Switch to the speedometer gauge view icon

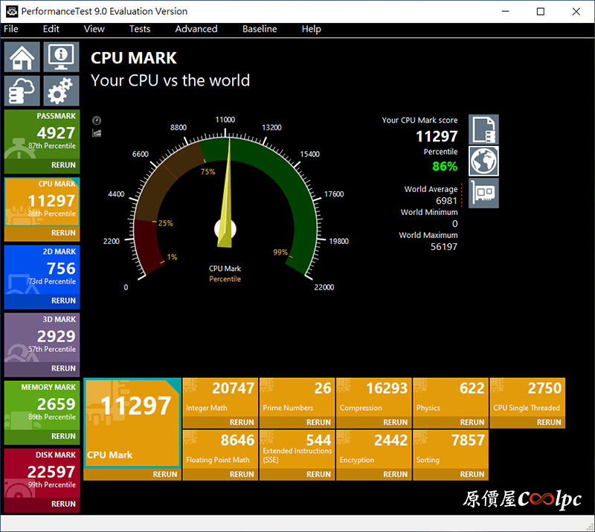(x=97, y=121)
